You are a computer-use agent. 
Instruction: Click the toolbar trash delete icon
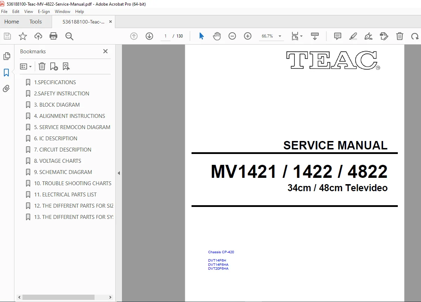coord(400,36)
